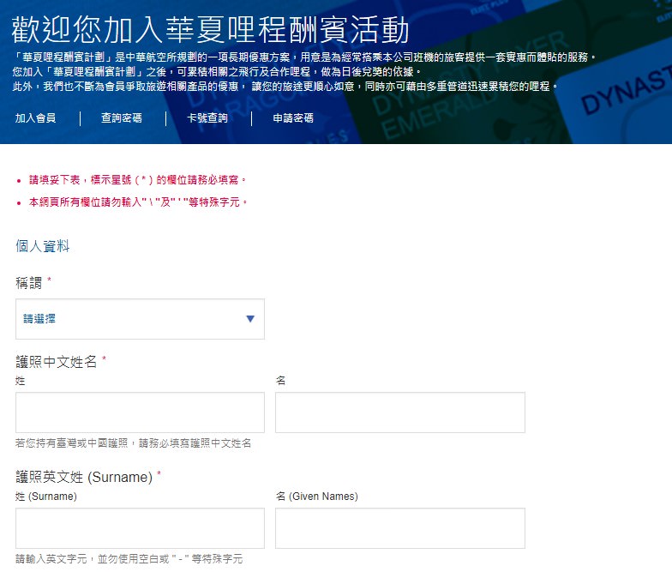This screenshot has height=572, width=672.
Task: Click the heading 歡迎您加入華夏哩程酬賓活動
Action: tap(210, 29)
